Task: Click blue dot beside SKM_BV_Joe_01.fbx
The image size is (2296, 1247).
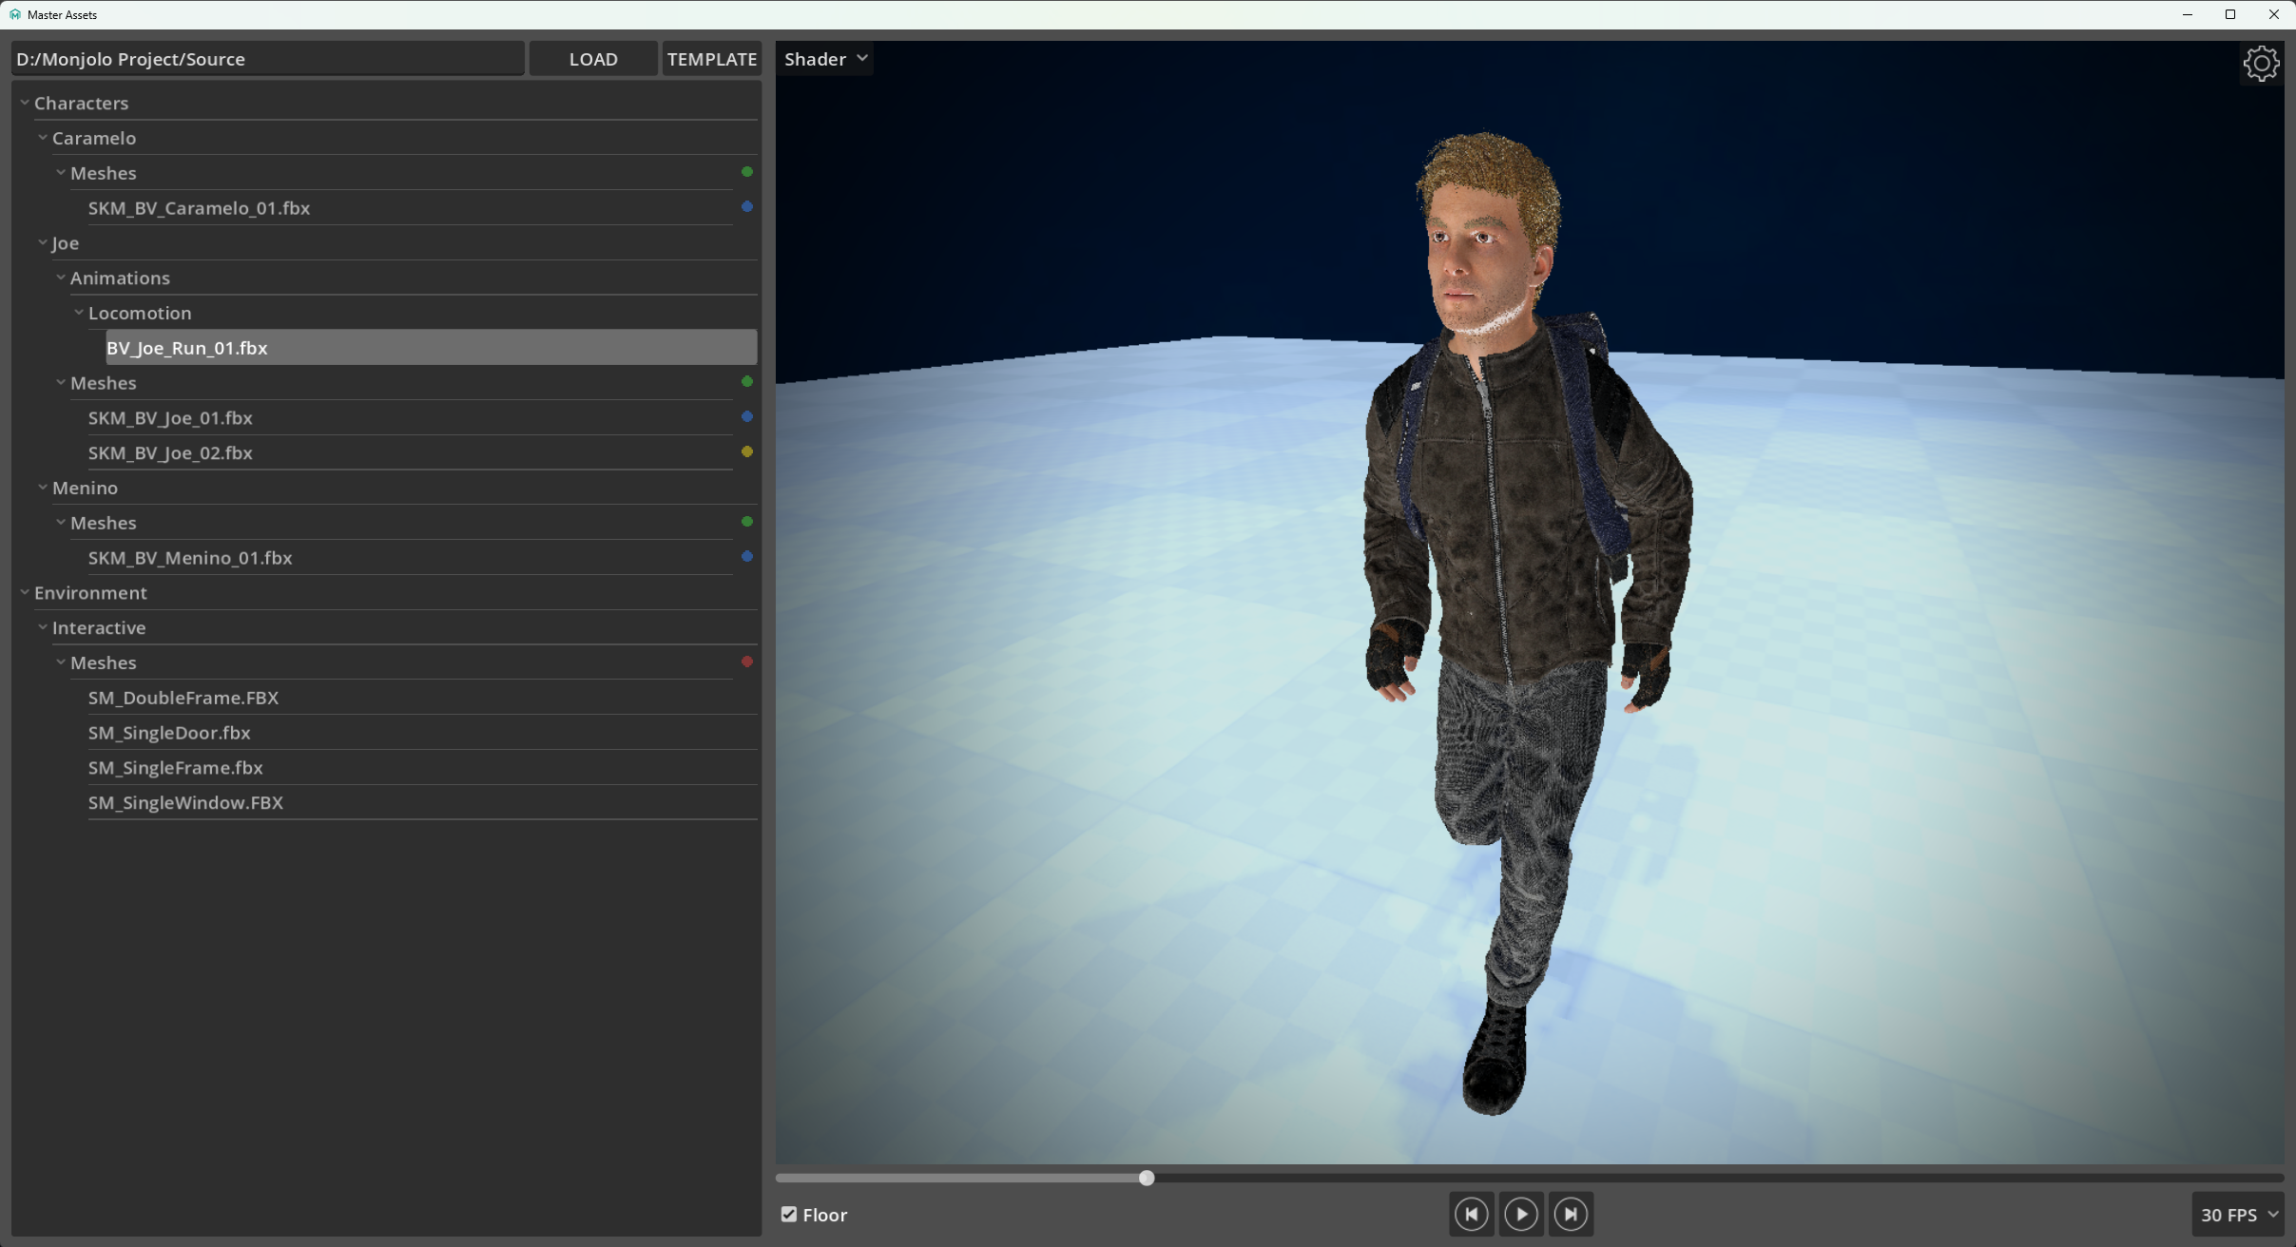Action: click(x=747, y=416)
